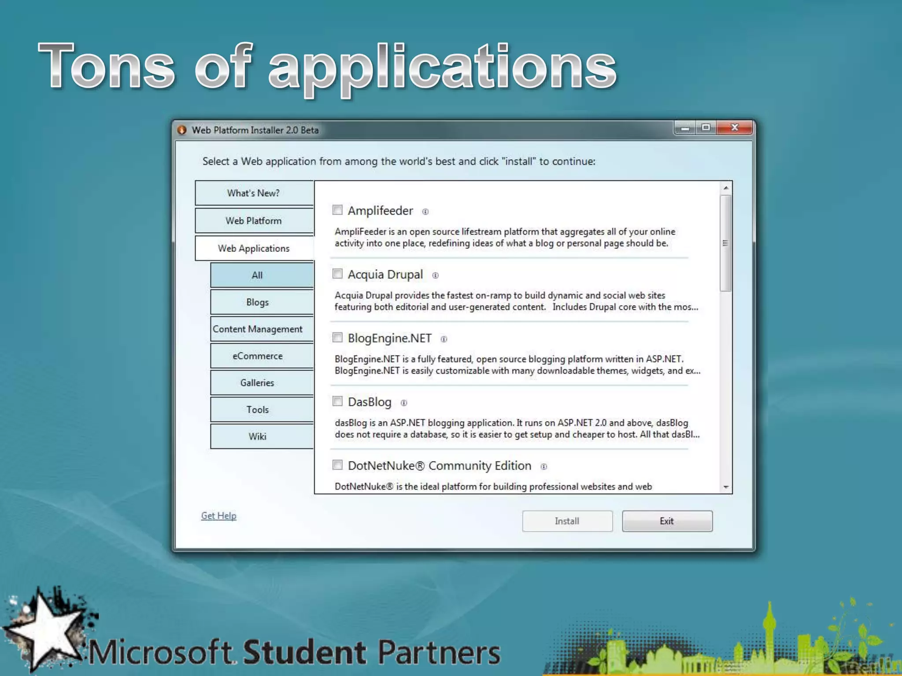Select the Blogs category

tap(258, 302)
